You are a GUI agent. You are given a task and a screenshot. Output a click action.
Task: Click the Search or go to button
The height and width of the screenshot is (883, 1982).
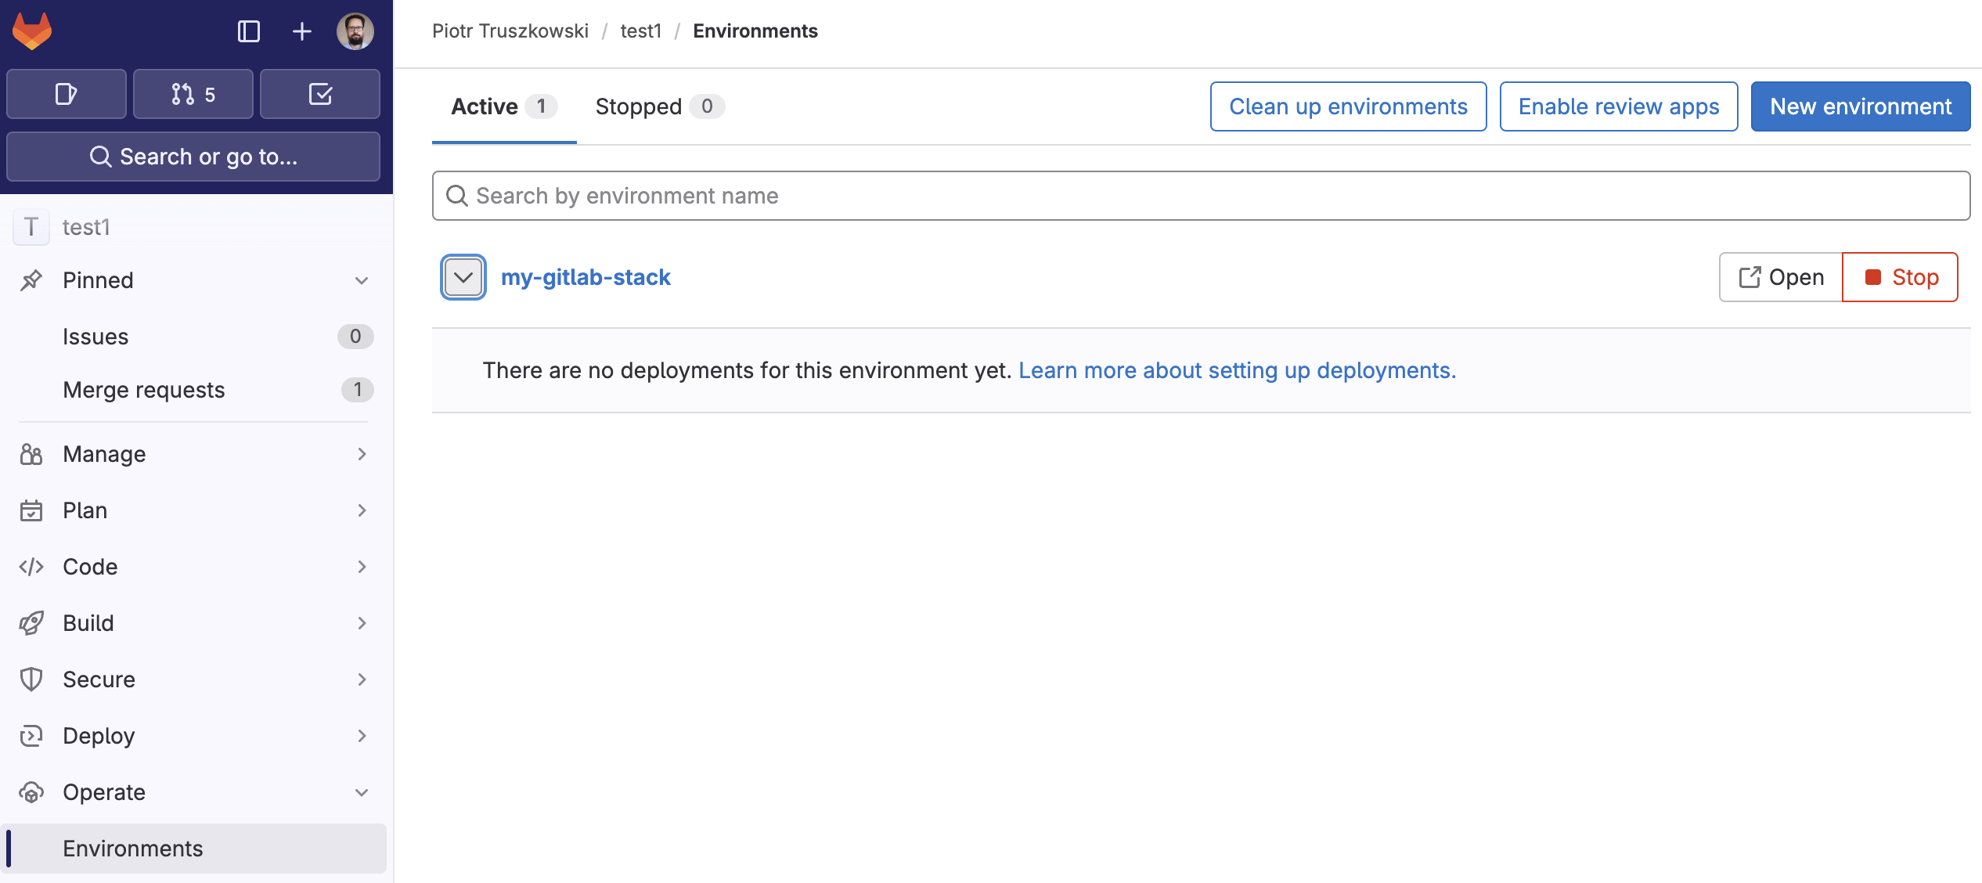click(x=193, y=157)
